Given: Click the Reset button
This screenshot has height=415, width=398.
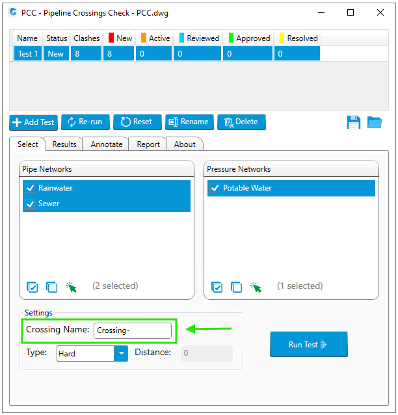Looking at the screenshot, I should pyautogui.click(x=137, y=122).
